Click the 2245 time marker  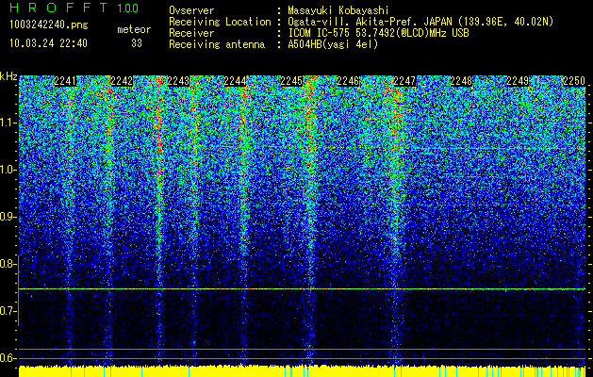click(291, 81)
